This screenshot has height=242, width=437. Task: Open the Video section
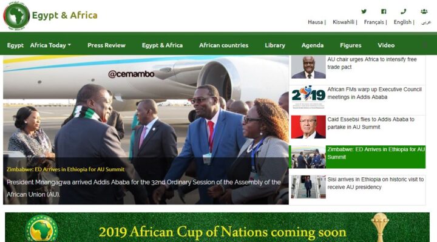[x=386, y=45]
